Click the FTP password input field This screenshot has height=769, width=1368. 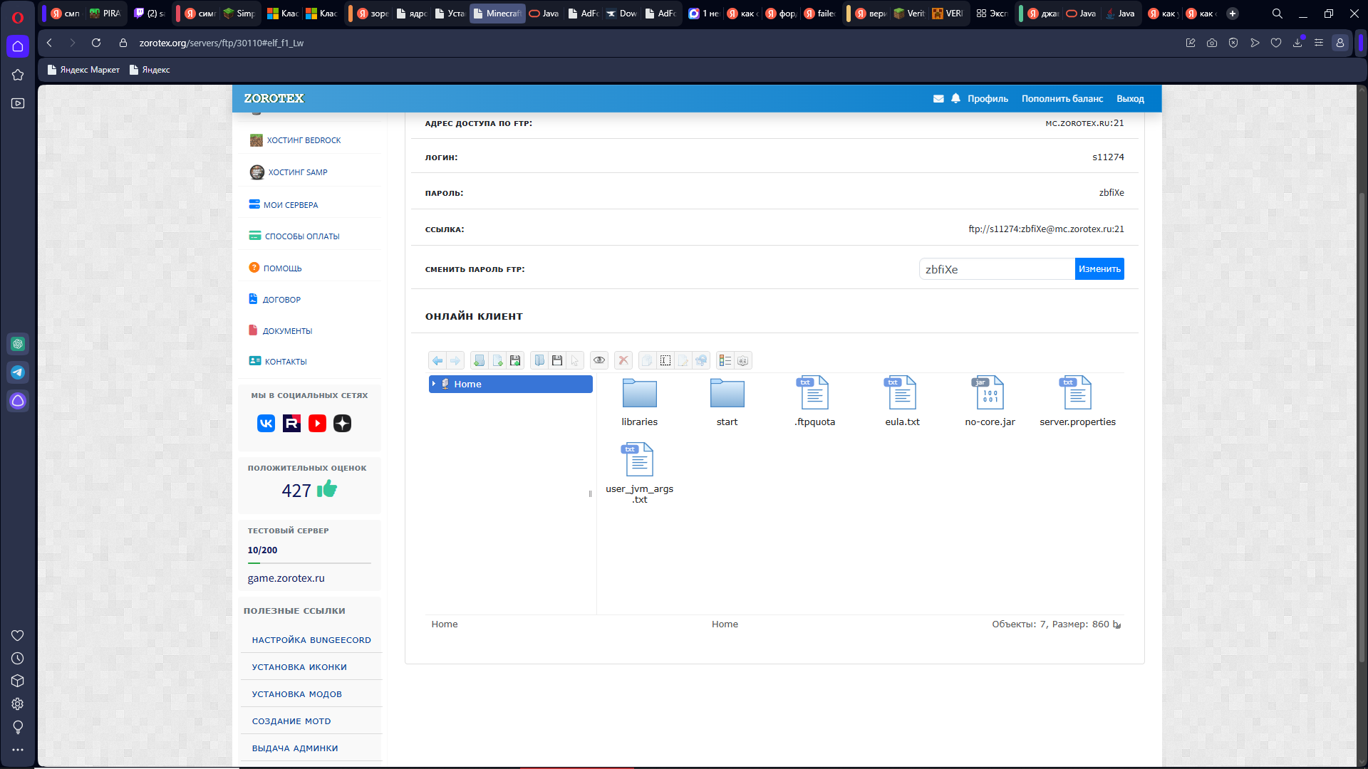click(997, 269)
